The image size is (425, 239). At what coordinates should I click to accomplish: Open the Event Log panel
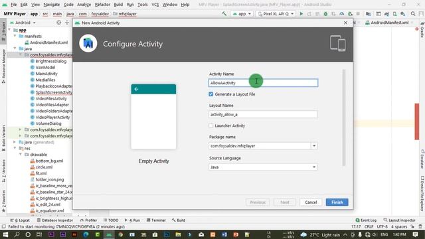coord(366,220)
